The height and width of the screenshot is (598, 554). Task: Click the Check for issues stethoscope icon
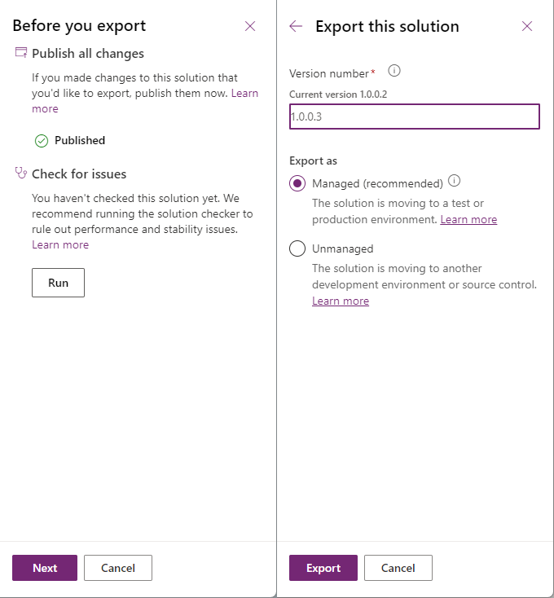coord(21,174)
